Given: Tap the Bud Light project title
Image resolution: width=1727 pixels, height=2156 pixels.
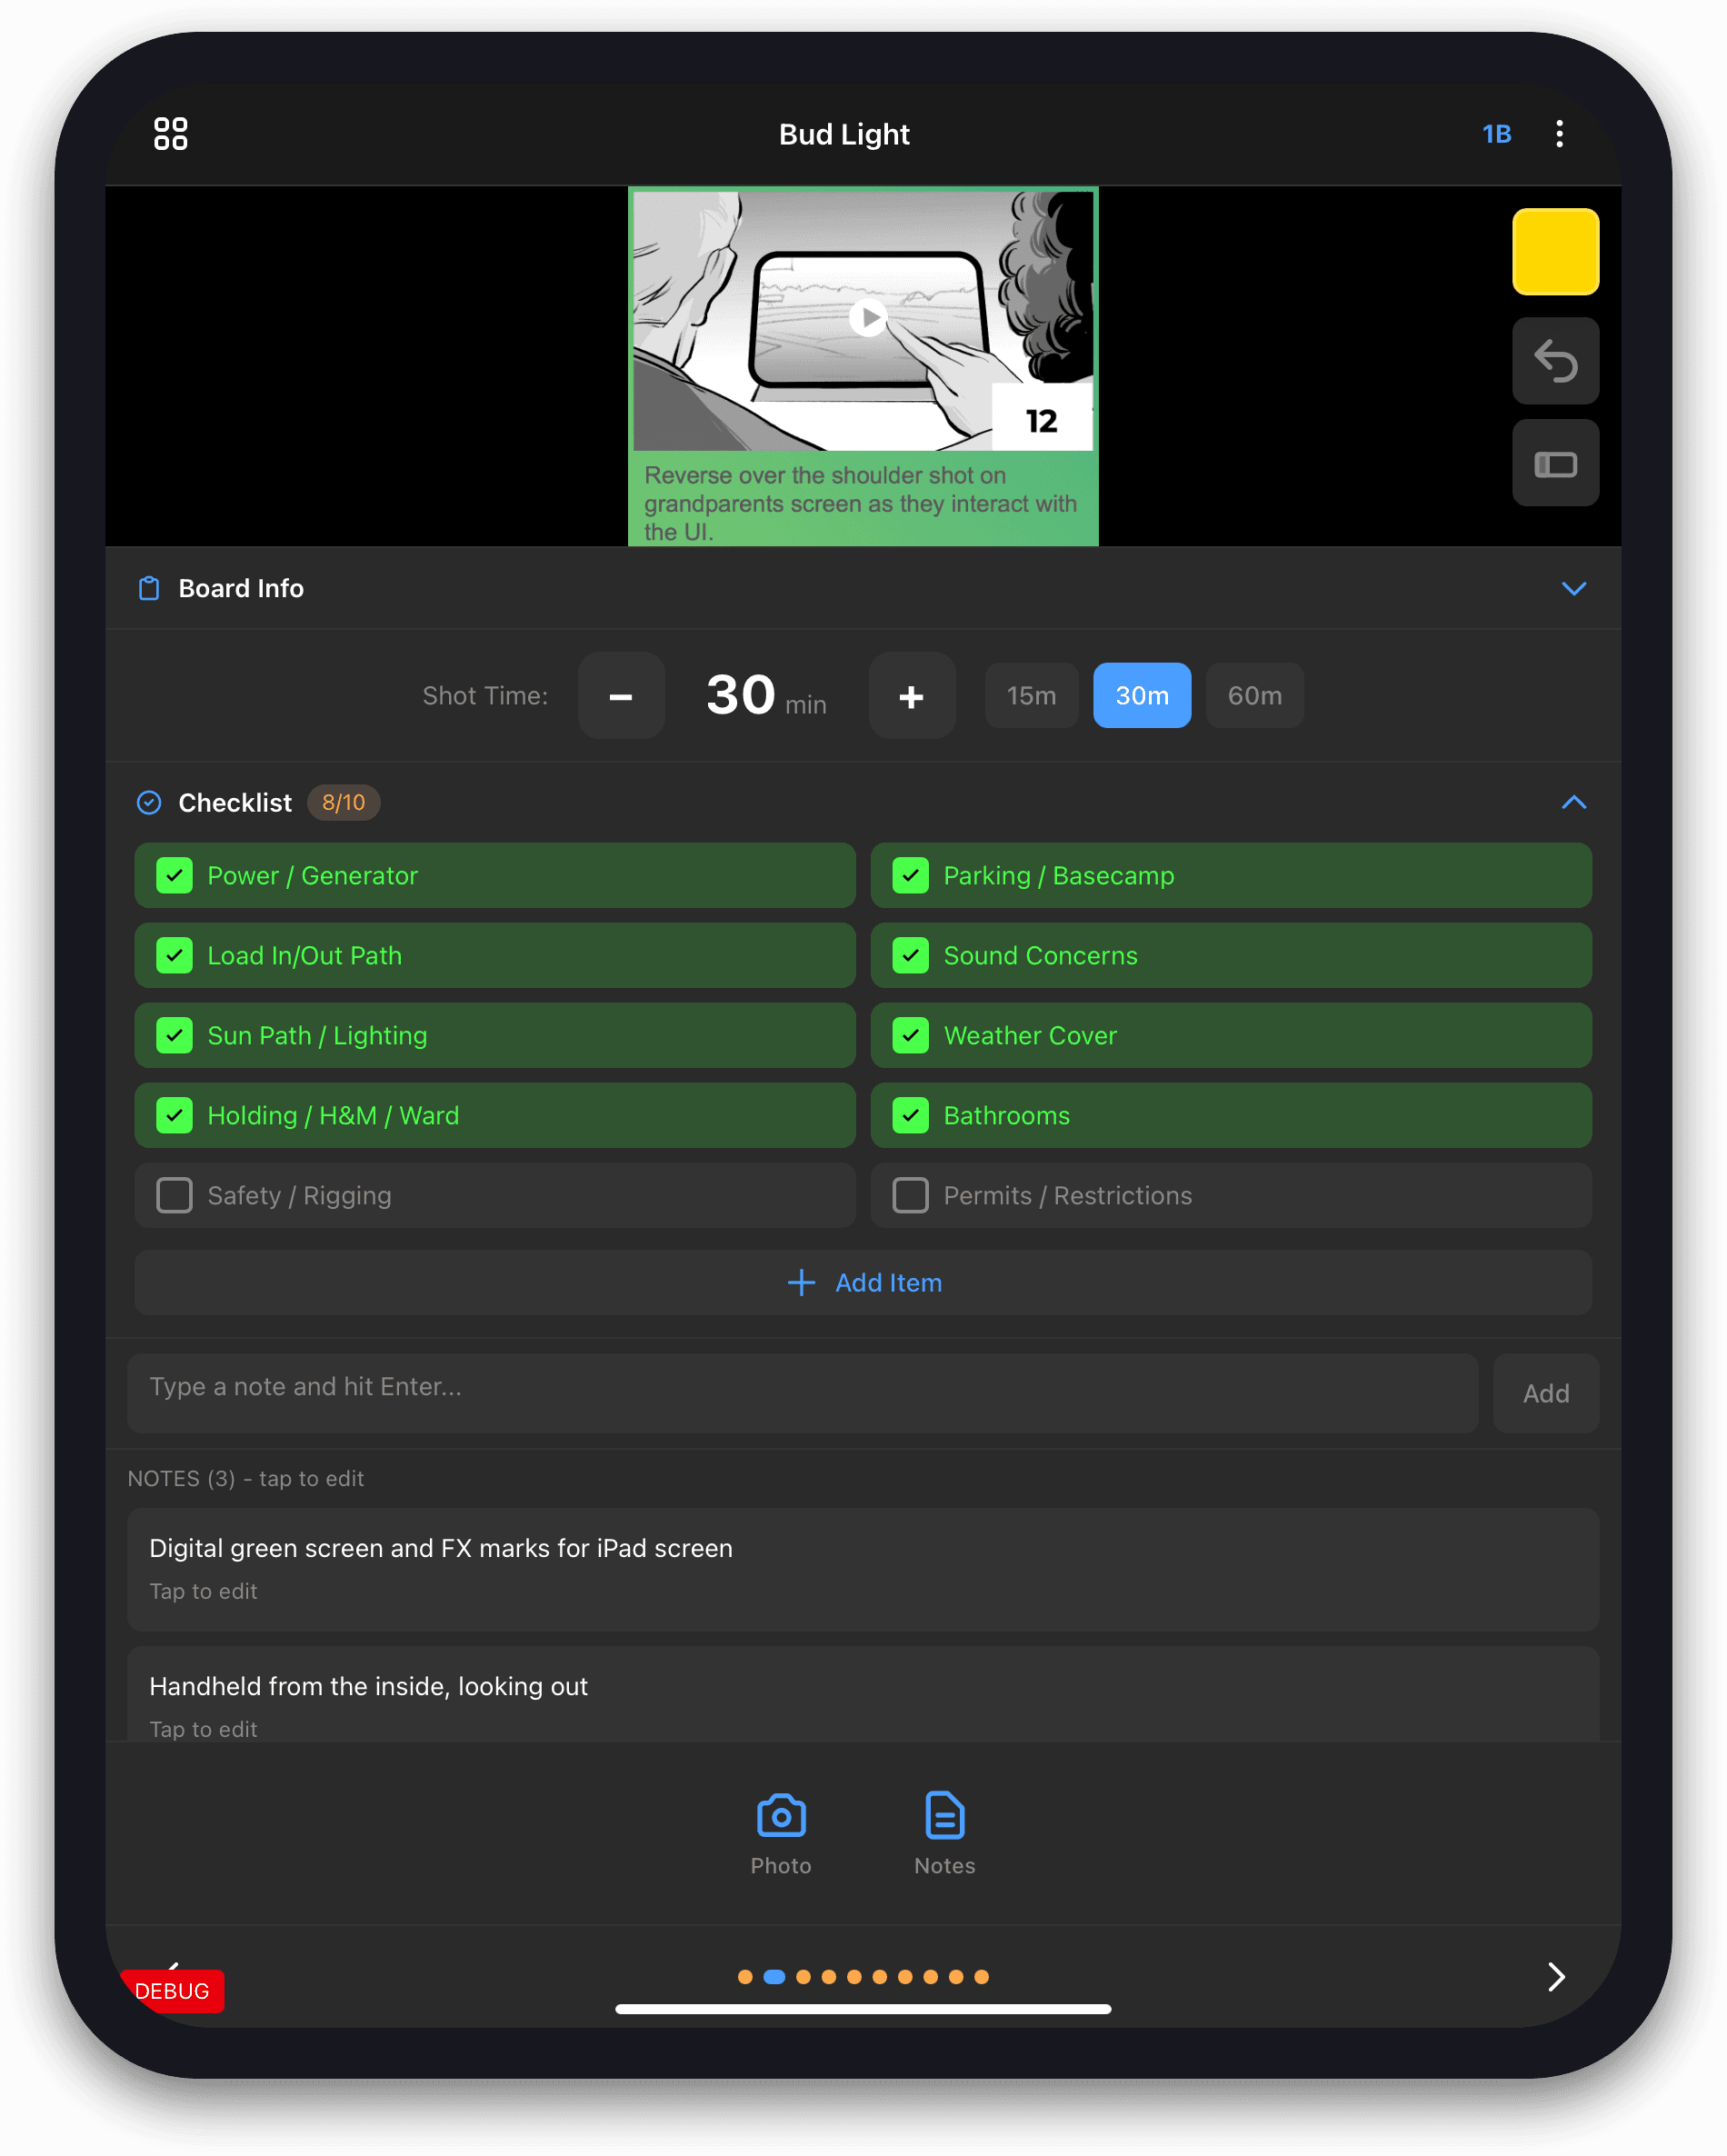Looking at the screenshot, I should 844,134.
